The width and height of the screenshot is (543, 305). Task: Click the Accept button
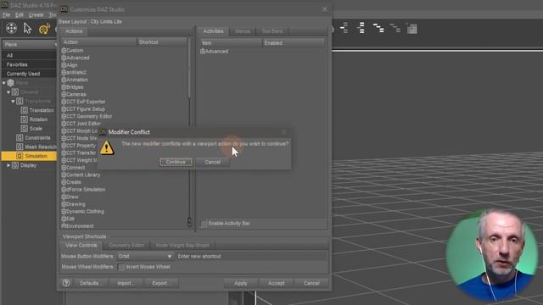click(276, 283)
